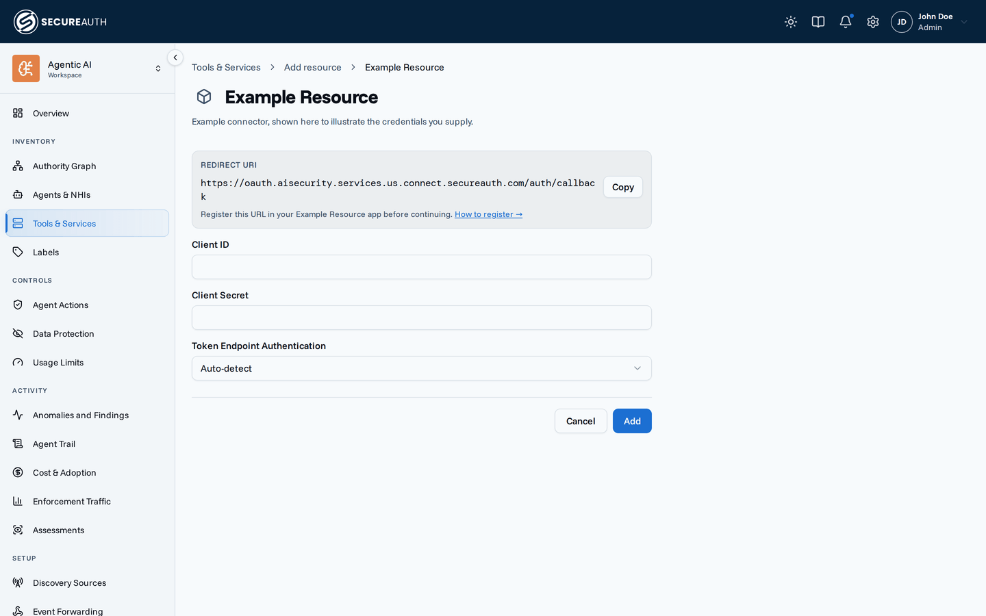The width and height of the screenshot is (986, 616).
Task: Click the Add button
Action: [632, 421]
